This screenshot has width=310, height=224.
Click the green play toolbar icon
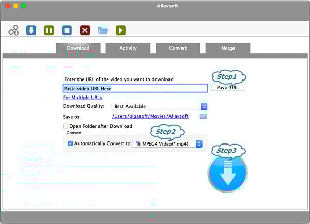[x=120, y=30]
